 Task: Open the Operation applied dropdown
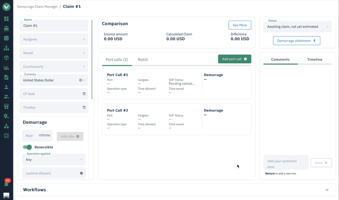pyautogui.click(x=53, y=160)
